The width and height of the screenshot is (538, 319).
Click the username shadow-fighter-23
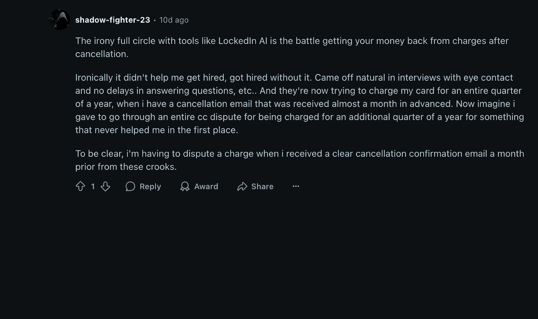click(112, 20)
